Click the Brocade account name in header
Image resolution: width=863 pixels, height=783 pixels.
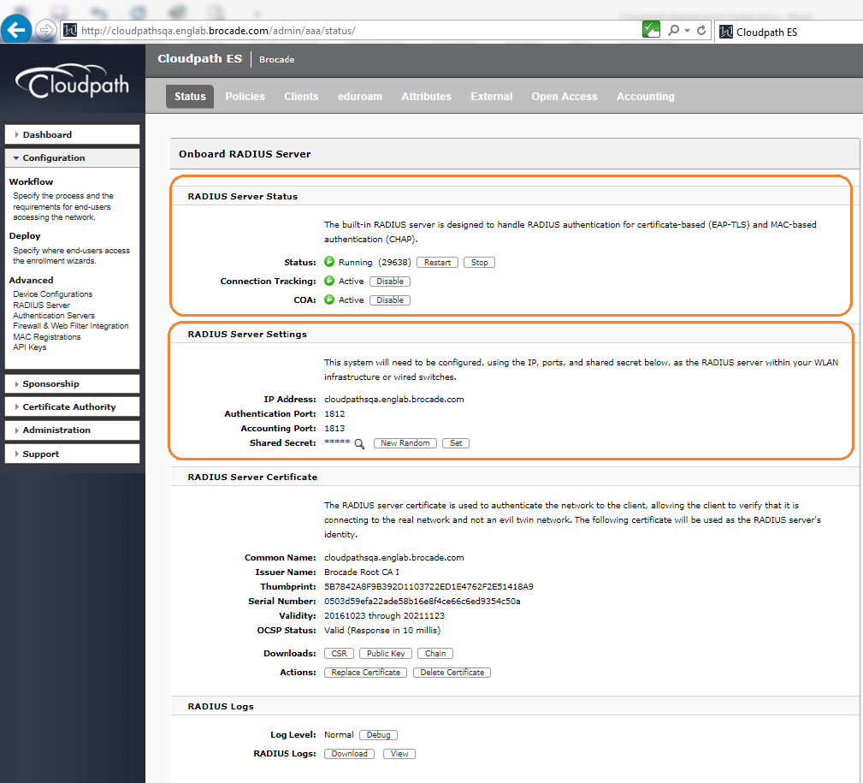point(277,59)
